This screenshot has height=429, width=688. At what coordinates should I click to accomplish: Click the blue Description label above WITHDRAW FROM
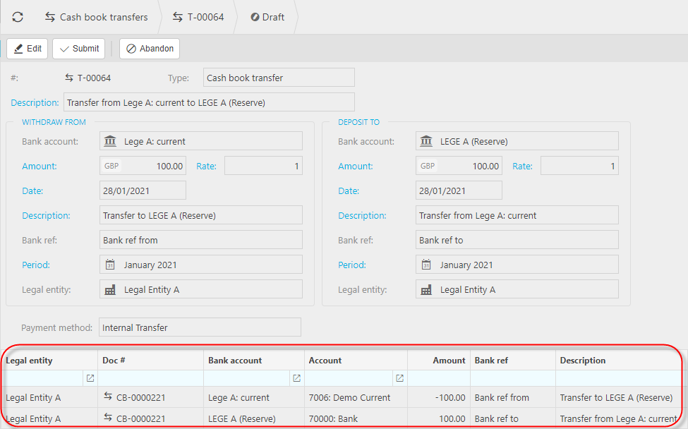click(35, 102)
